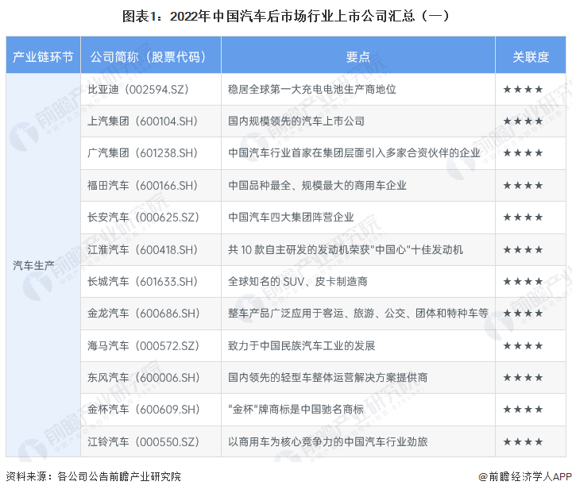The height and width of the screenshot is (493, 572).
Task: Select the star rating in 金杯汽车 row
Action: [x=523, y=410]
